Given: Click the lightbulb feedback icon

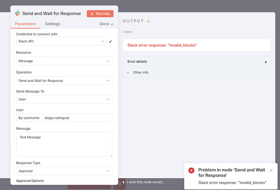Looking at the screenshot, I should pos(123,183).
